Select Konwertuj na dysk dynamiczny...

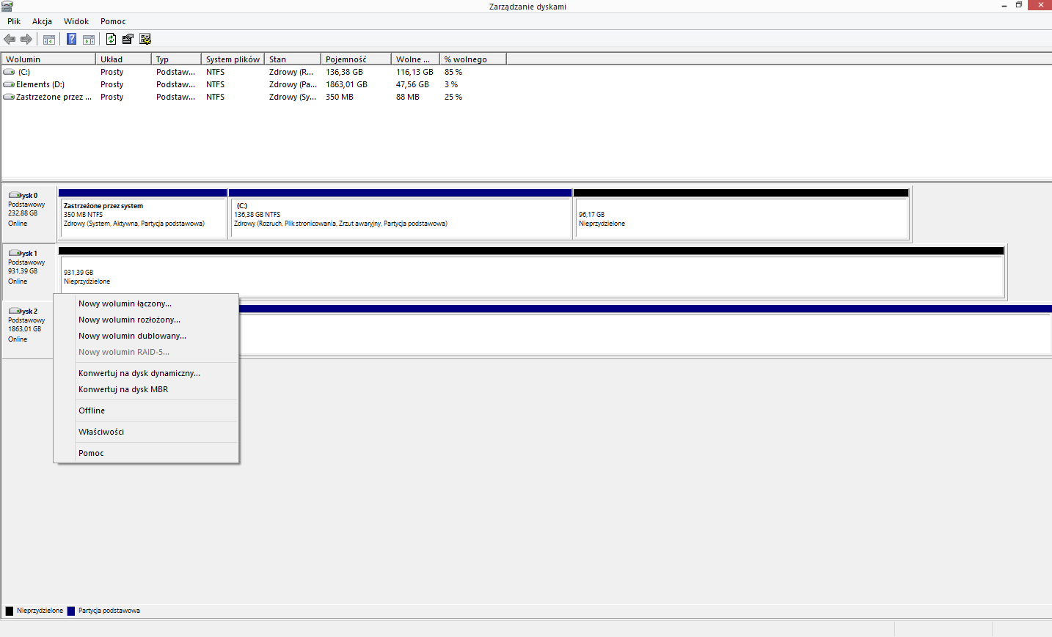(x=147, y=373)
